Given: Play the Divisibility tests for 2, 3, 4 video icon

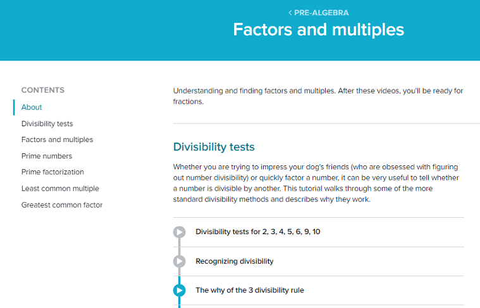Looking at the screenshot, I should pos(180,232).
